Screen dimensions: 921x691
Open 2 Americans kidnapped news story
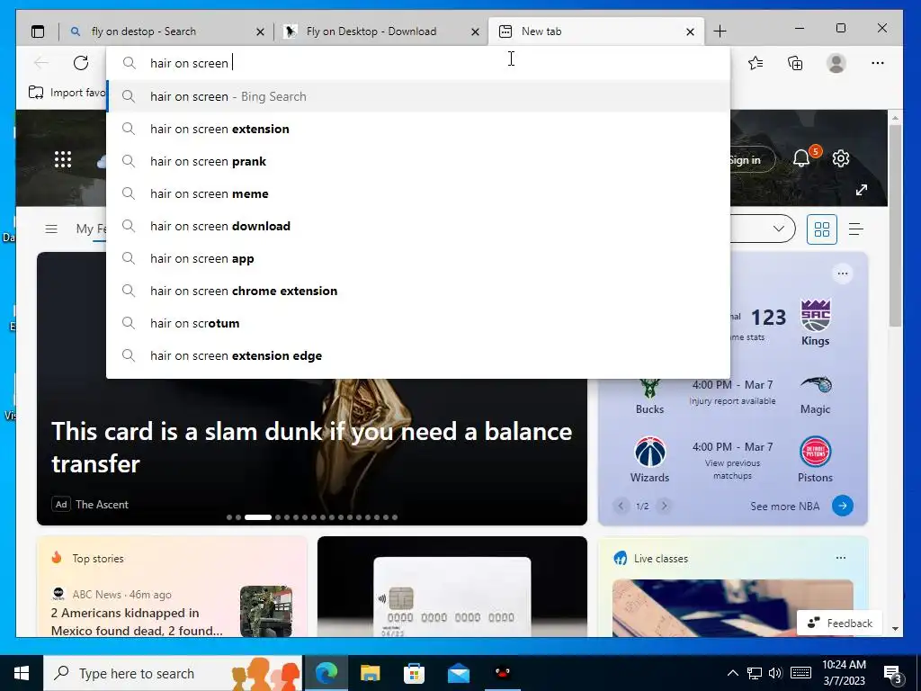coord(137,621)
